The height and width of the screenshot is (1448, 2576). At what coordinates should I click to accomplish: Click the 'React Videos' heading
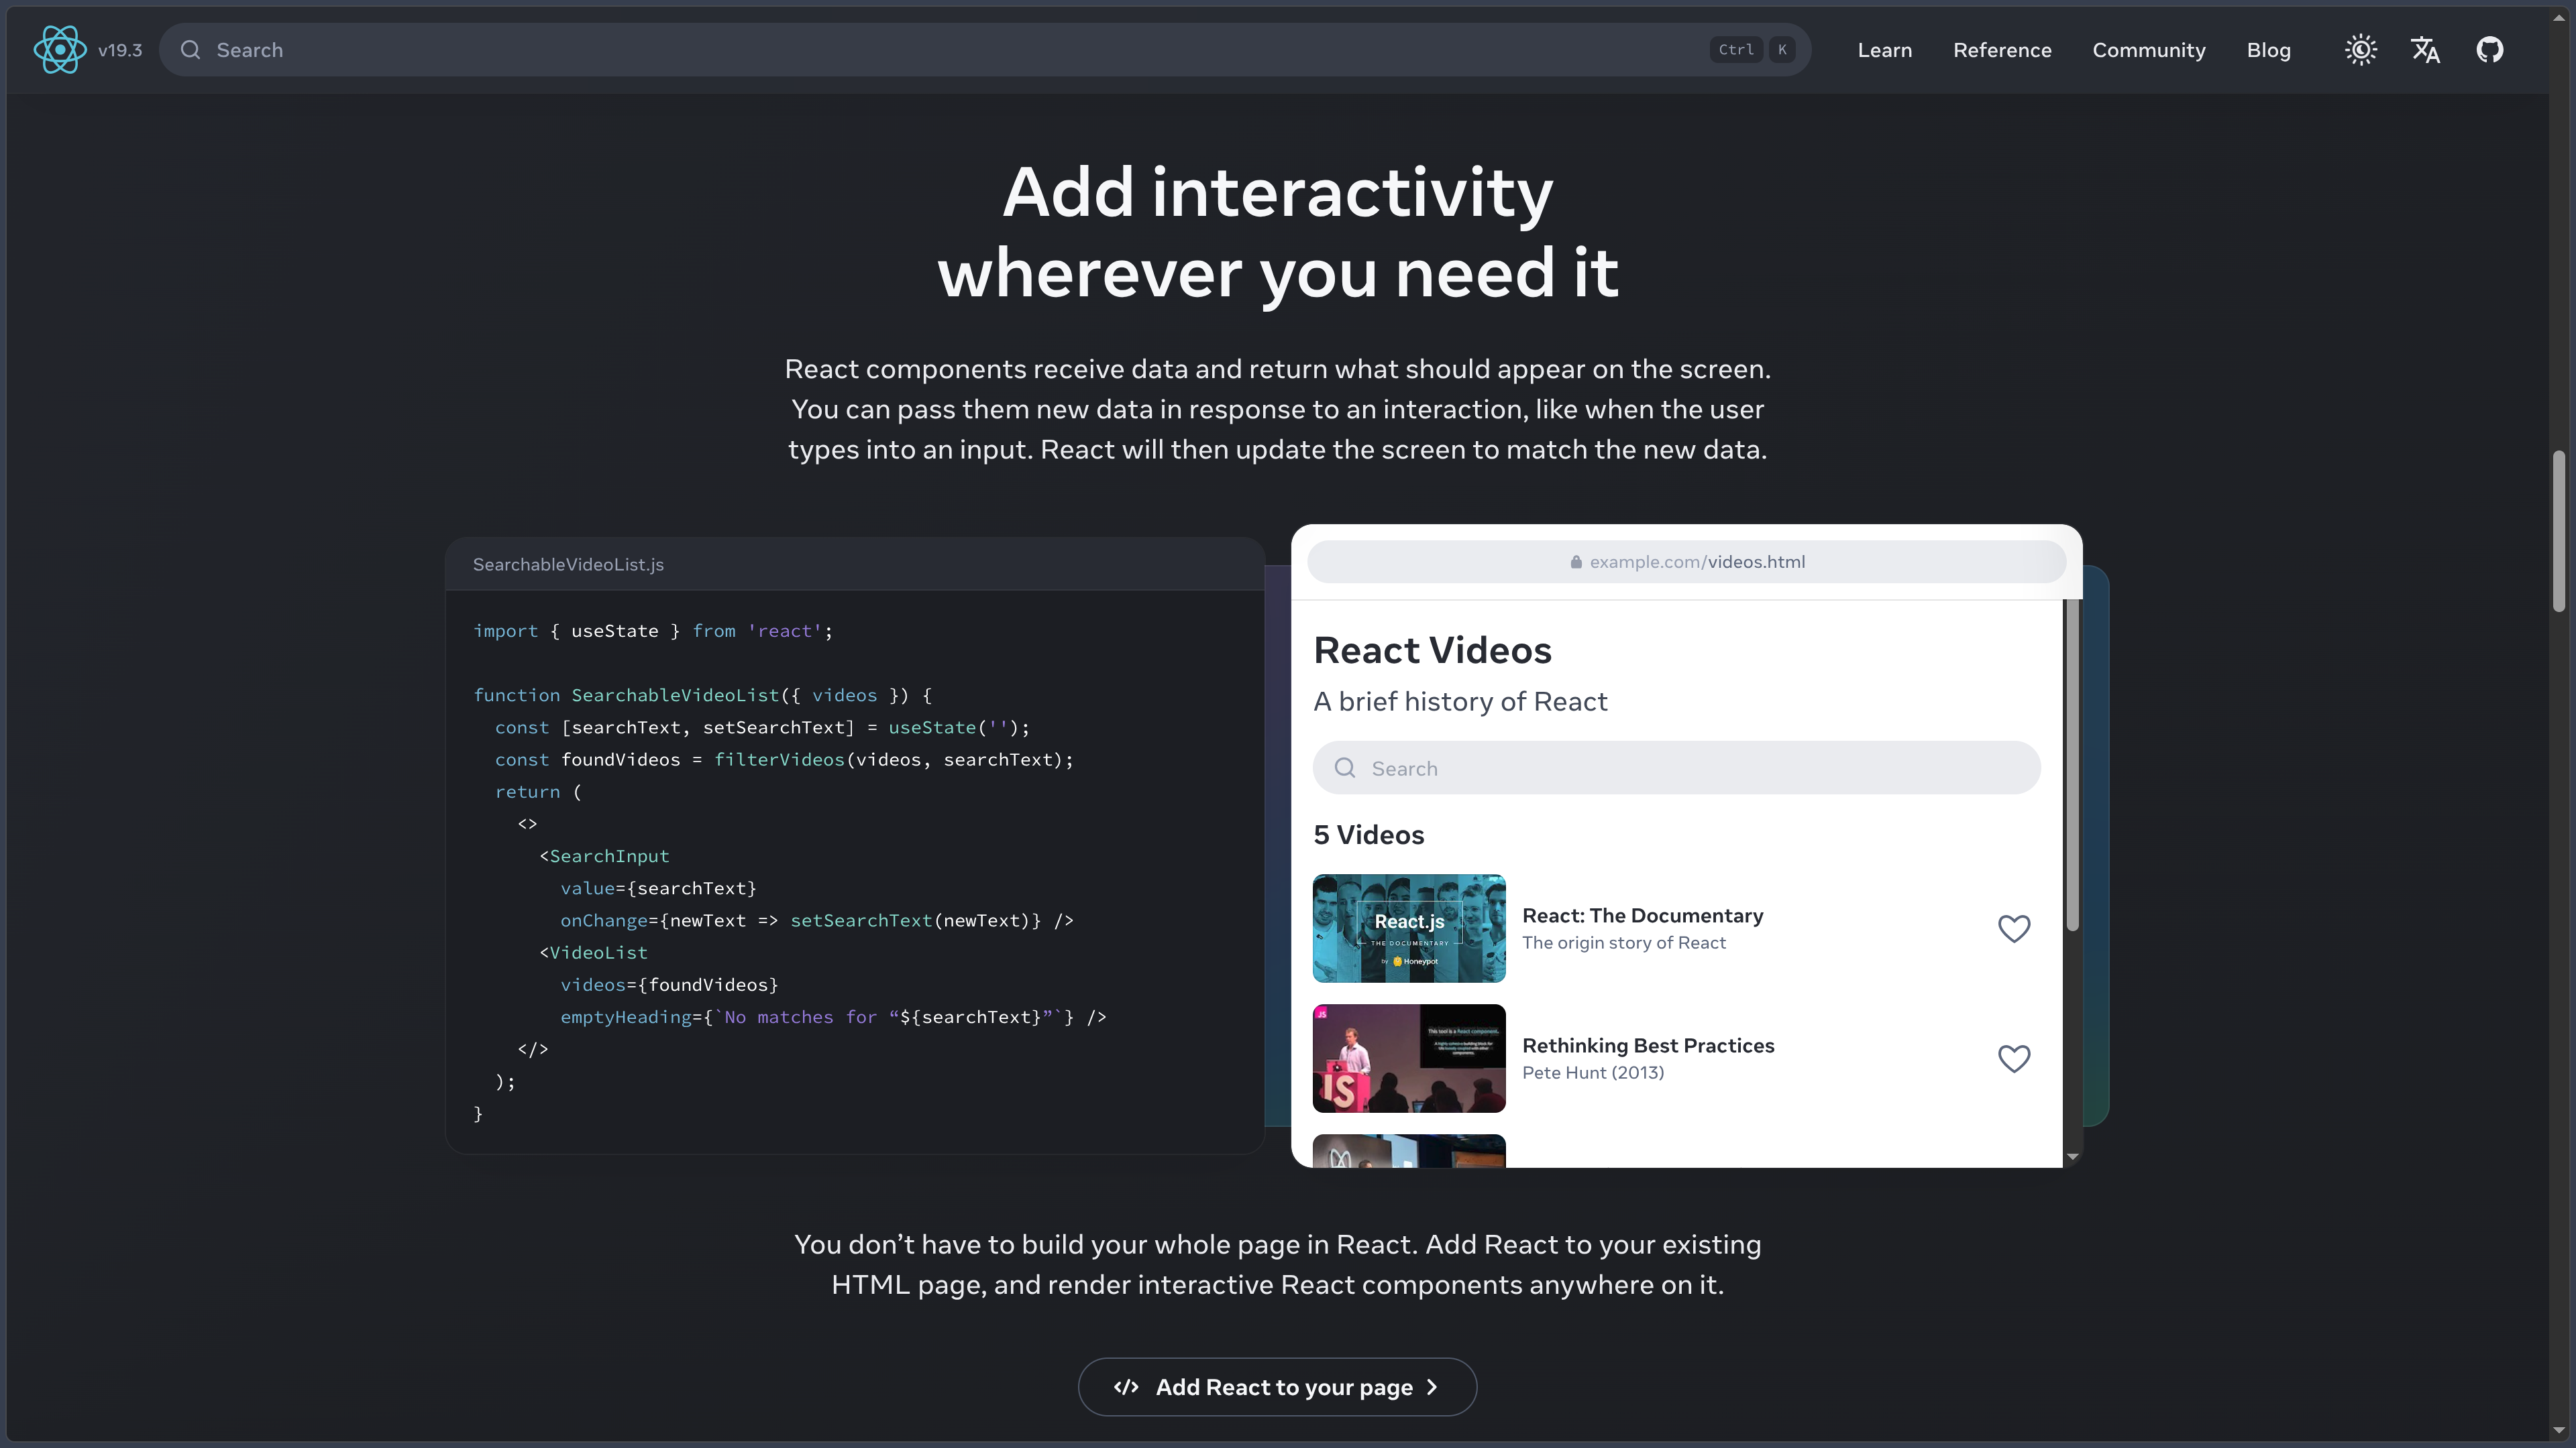[1432, 650]
